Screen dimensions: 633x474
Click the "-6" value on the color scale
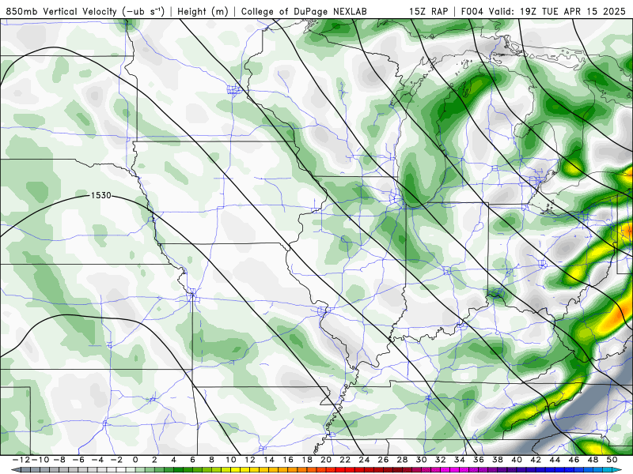tap(78, 460)
